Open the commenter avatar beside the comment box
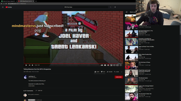181x101 pixels. click(x=25, y=95)
